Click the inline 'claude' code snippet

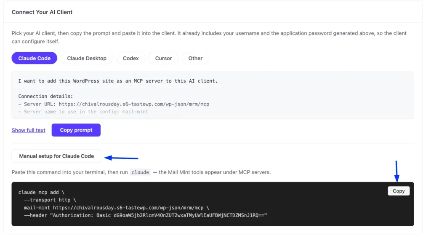coord(140,172)
